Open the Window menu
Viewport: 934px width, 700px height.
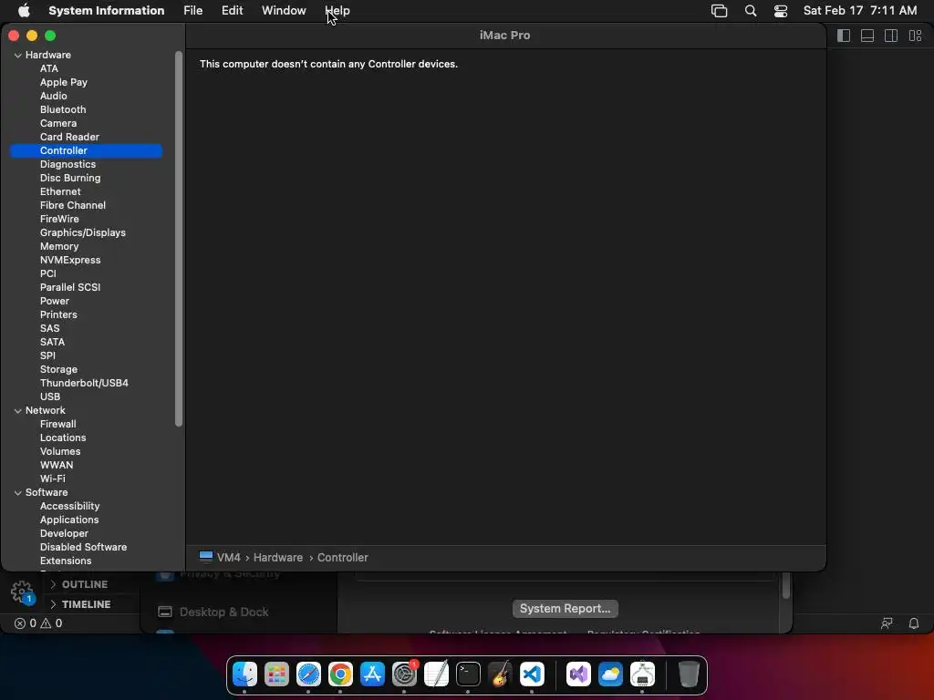(x=284, y=11)
